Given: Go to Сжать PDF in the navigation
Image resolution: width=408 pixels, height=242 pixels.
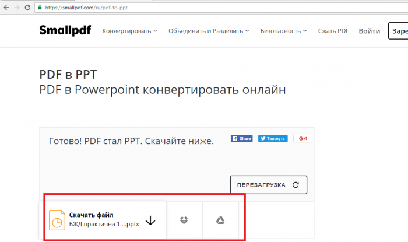Looking at the screenshot, I should pyautogui.click(x=333, y=31).
